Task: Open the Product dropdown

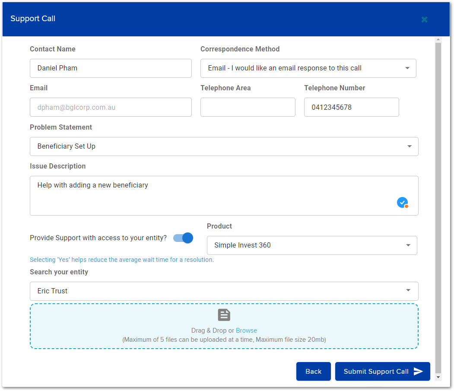Action: click(x=312, y=245)
